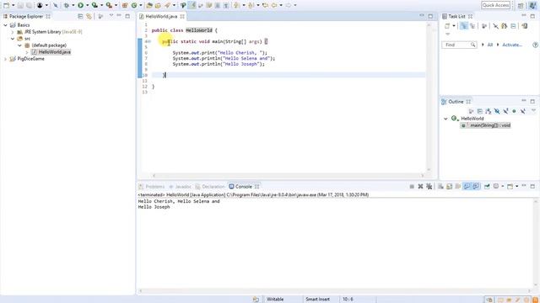Select the Task List tab
This screenshot has height=303, width=540.
pos(457,16)
